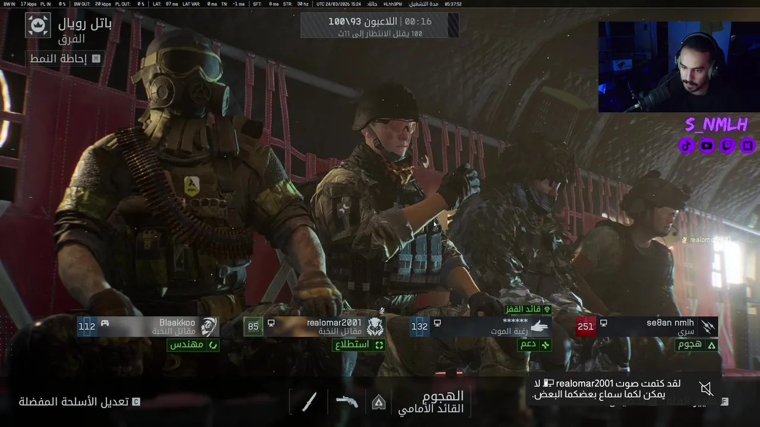The image size is (760, 427).
Task: Click the Recon class tag under realomar2001
Action: pyautogui.click(x=359, y=345)
